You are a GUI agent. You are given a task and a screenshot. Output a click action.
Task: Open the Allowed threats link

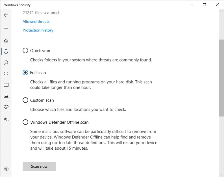pos(36,21)
